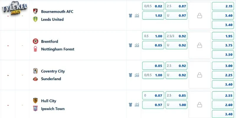Viewport: 236px width, 118px height.
Task: Click the jersey icon for Brentford match
Action: (x=130, y=45)
